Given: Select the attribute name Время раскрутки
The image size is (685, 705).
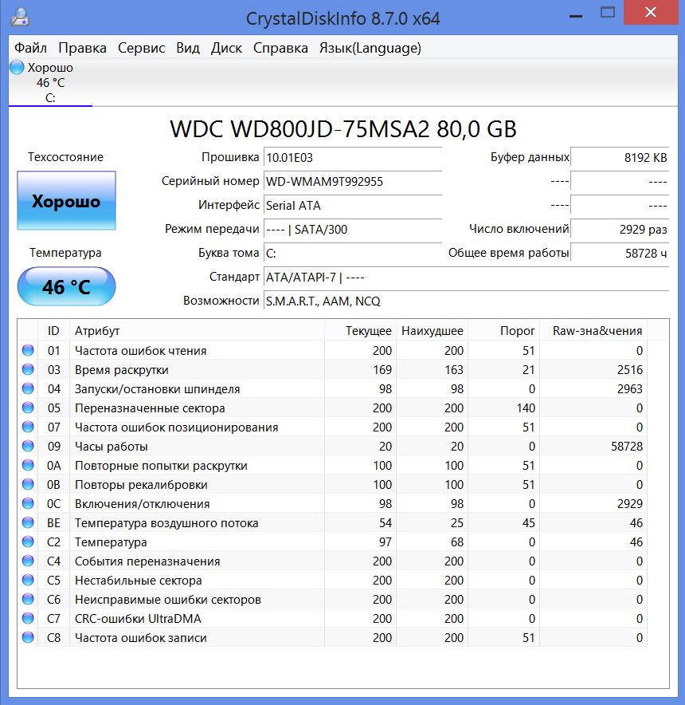Looking at the screenshot, I should [122, 370].
